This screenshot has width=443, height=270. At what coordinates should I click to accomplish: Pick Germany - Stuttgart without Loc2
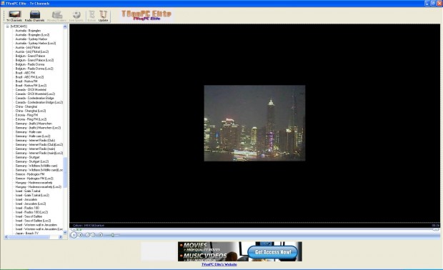click(x=28, y=157)
